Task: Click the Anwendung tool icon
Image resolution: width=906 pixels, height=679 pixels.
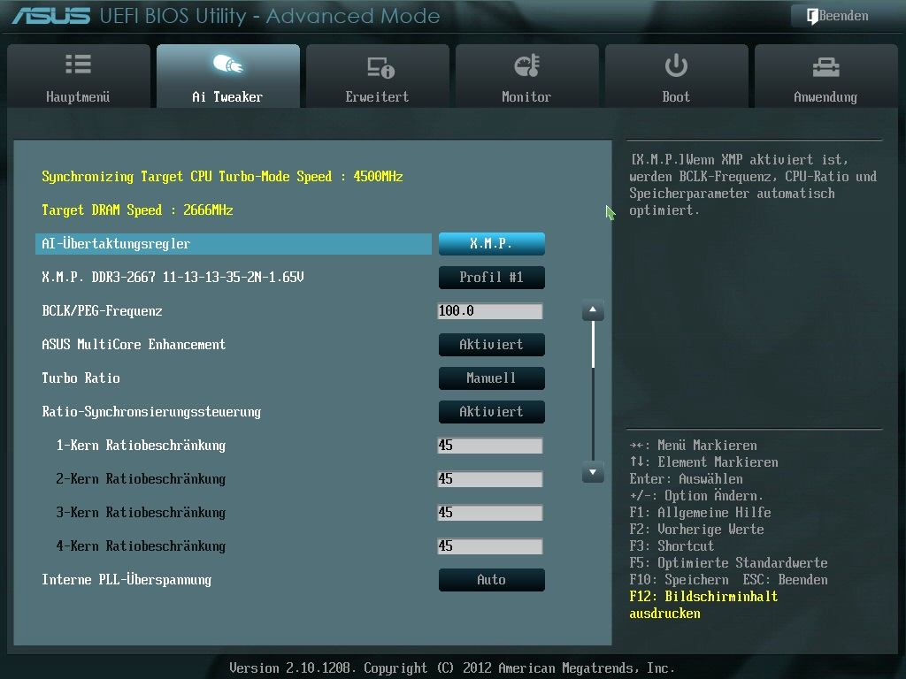Action: tap(825, 67)
